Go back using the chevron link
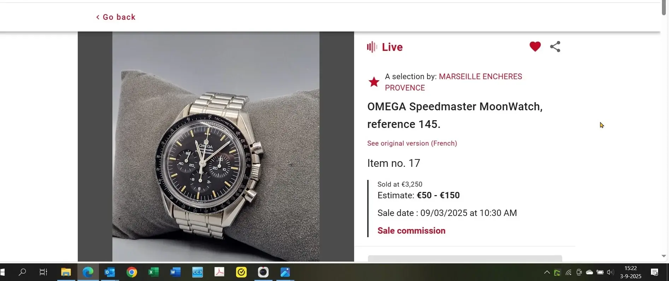Image resolution: width=669 pixels, height=281 pixels. 116,17
